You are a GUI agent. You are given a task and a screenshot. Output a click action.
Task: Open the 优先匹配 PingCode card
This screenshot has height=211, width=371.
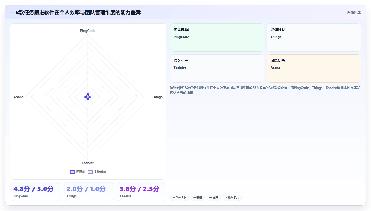[x=217, y=38]
